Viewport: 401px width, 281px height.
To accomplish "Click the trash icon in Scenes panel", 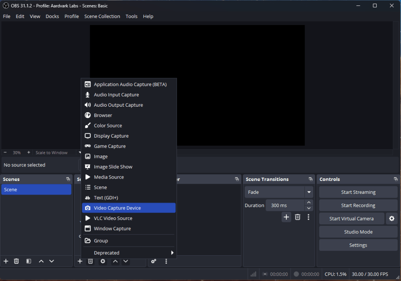I will pos(16,261).
